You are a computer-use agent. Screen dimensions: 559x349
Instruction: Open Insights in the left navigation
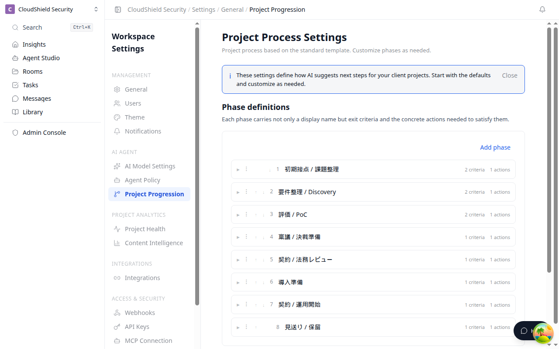(x=52, y=44)
